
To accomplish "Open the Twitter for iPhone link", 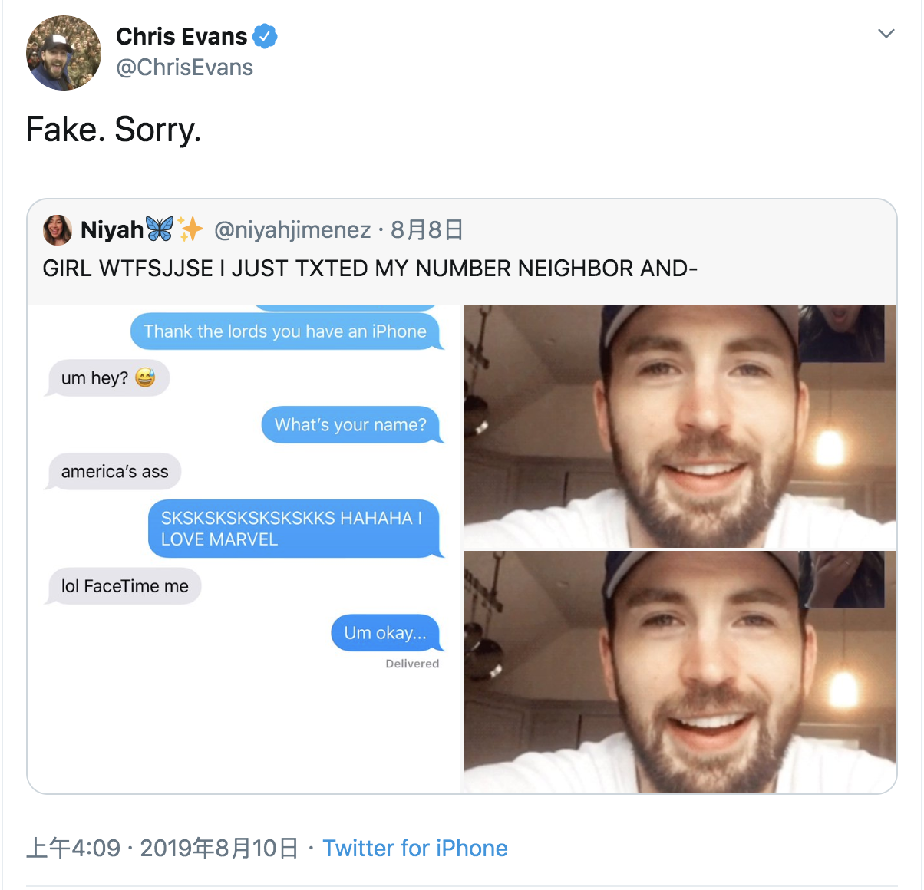I will [415, 848].
